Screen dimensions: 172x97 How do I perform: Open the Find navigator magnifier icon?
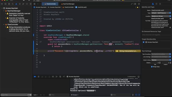click(x=13, y=4)
